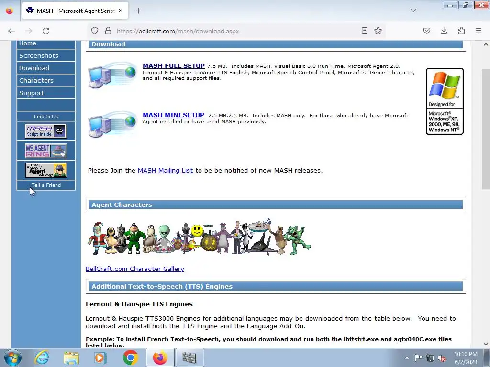Open Windows Media Player from the taskbar
Viewport: 490px width, 367px height.
[x=100, y=357]
